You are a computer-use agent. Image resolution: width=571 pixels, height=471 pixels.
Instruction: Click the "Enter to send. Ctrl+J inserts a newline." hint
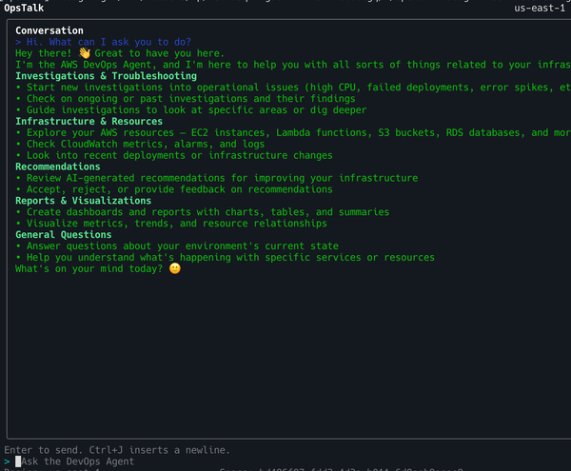(x=117, y=450)
